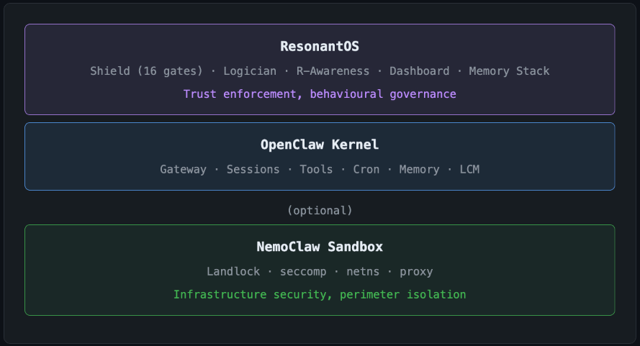Select the Gateway label
The width and height of the screenshot is (640, 346).
[184, 169]
